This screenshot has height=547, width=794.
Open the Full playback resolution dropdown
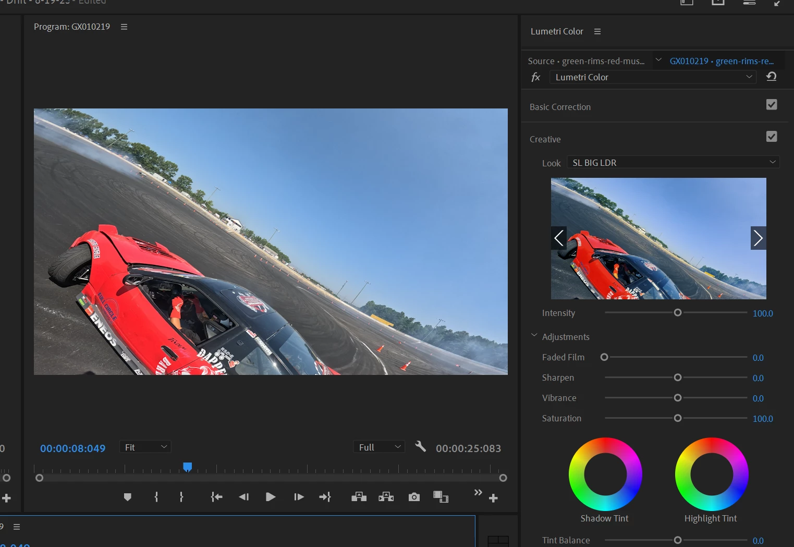click(379, 447)
